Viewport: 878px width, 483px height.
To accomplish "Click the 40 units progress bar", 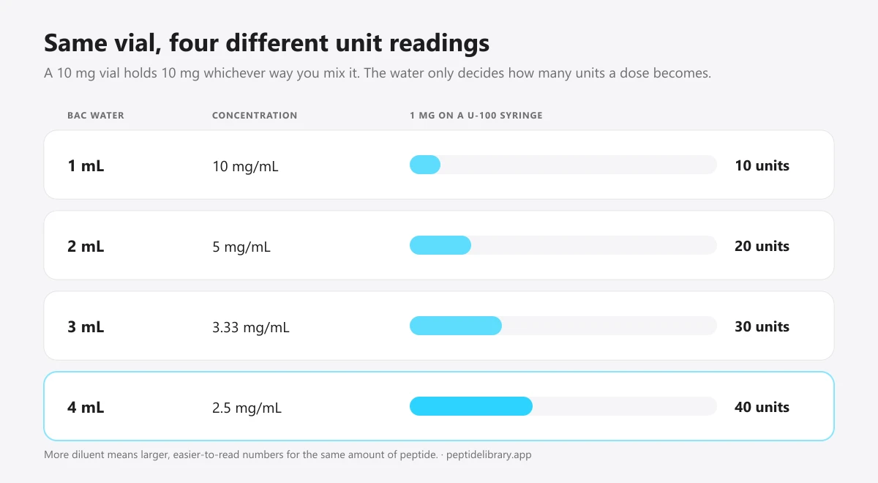I will click(563, 406).
